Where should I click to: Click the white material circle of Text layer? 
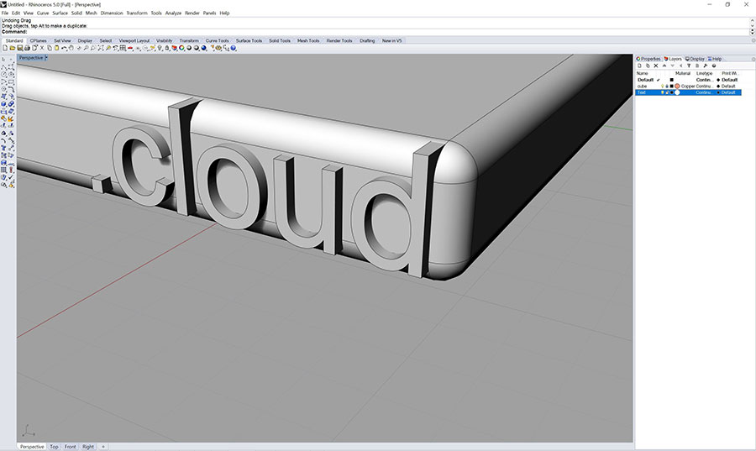coord(677,92)
